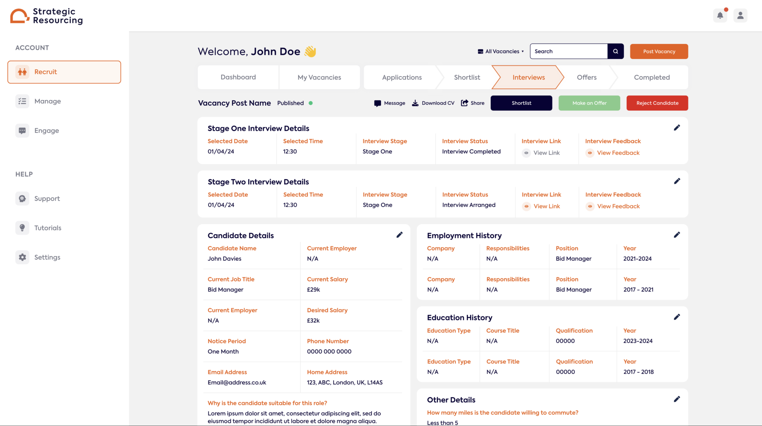Toggle the Stage Two interview link visibility
The width and height of the screenshot is (762, 426).
(526, 206)
